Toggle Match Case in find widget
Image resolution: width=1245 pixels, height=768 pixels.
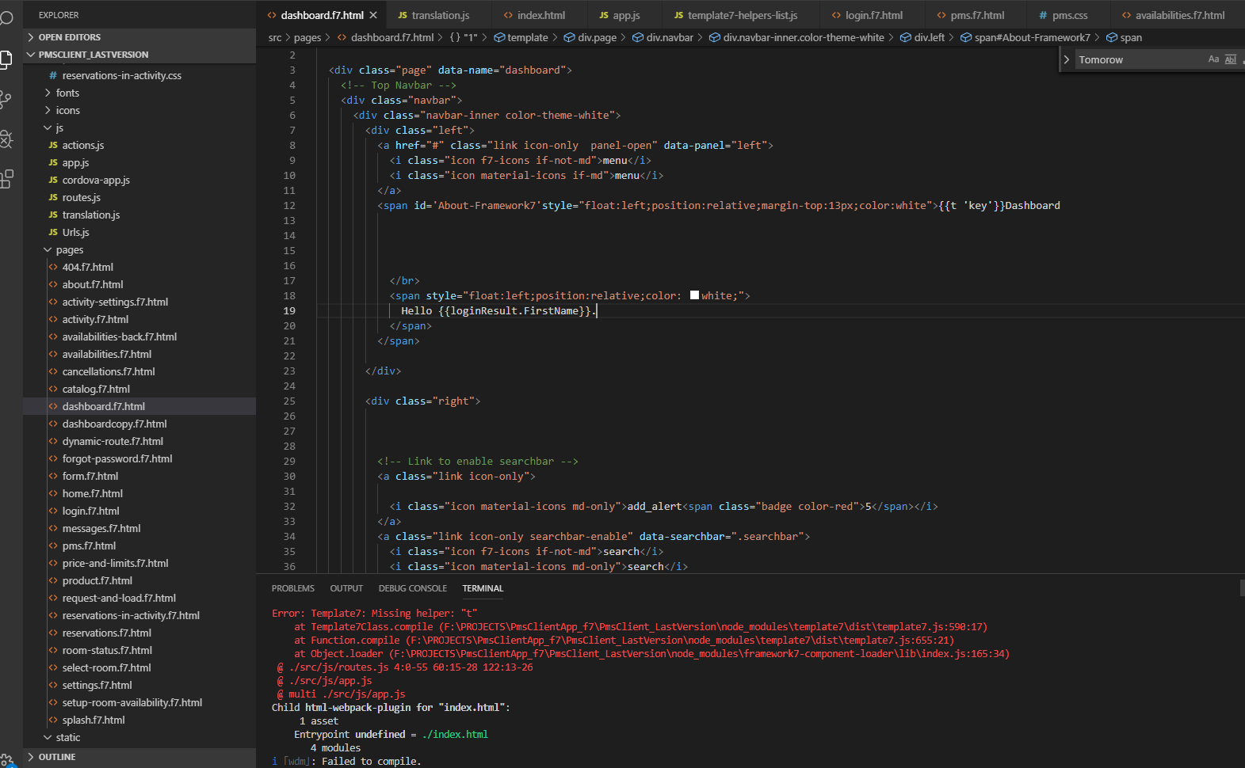coord(1213,59)
